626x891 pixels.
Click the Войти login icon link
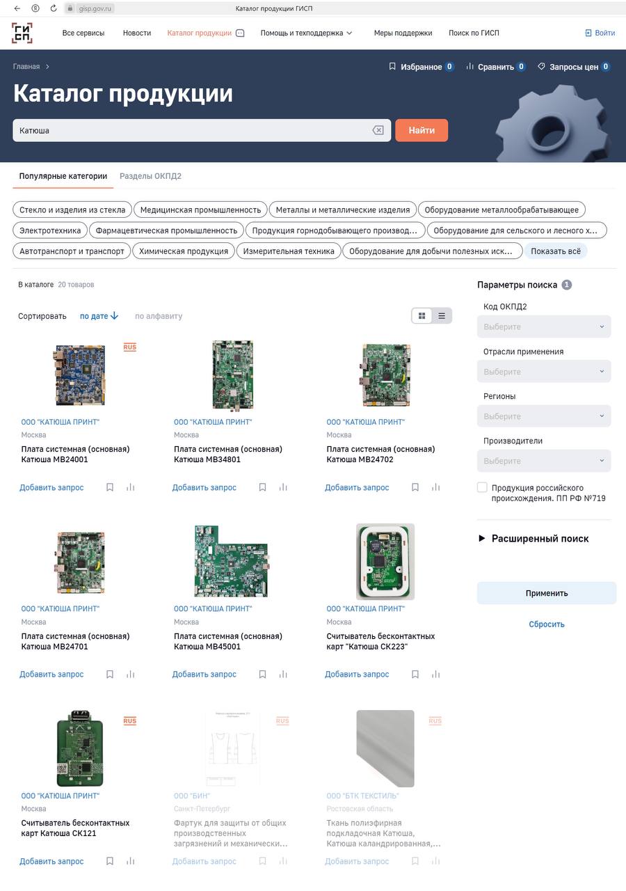click(600, 33)
